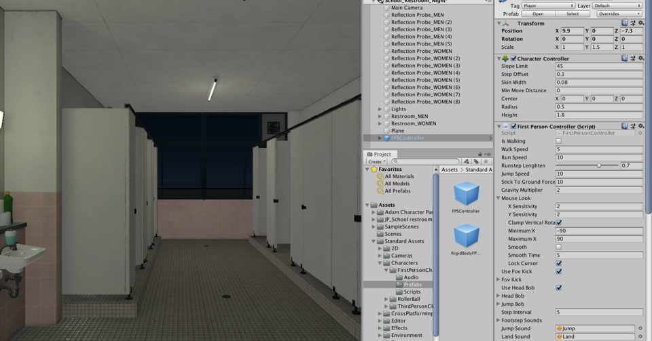Expand the Fov Kick foldout
Image resolution: width=652 pixels, height=341 pixels.
498,279
